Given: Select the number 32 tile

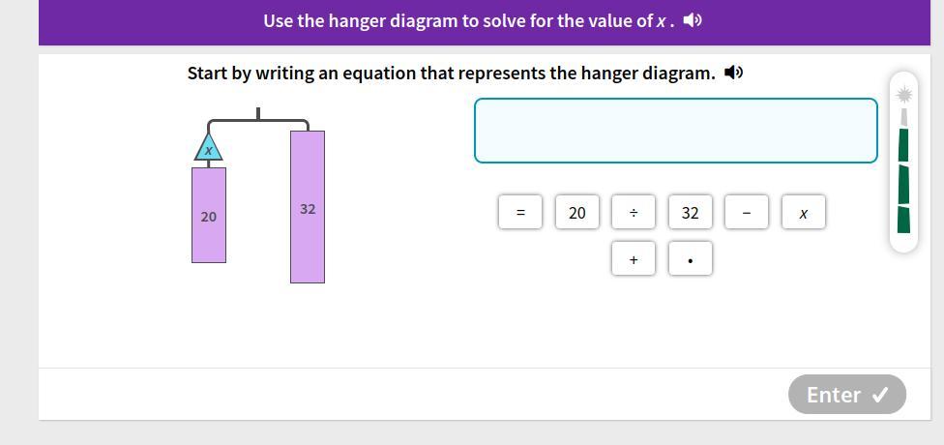Looking at the screenshot, I should [690, 213].
